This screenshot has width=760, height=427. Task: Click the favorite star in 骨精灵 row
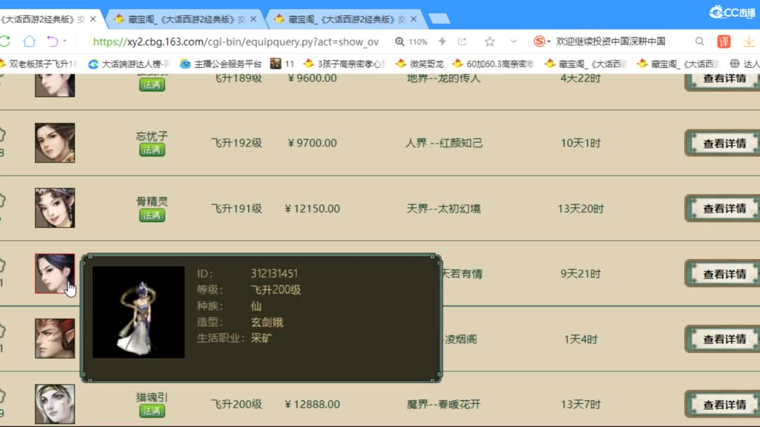click(2, 199)
